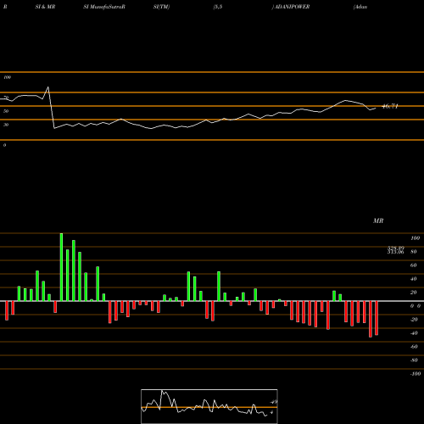Click the 30 label on the RSI axis
The image size is (424, 424).
(6, 125)
